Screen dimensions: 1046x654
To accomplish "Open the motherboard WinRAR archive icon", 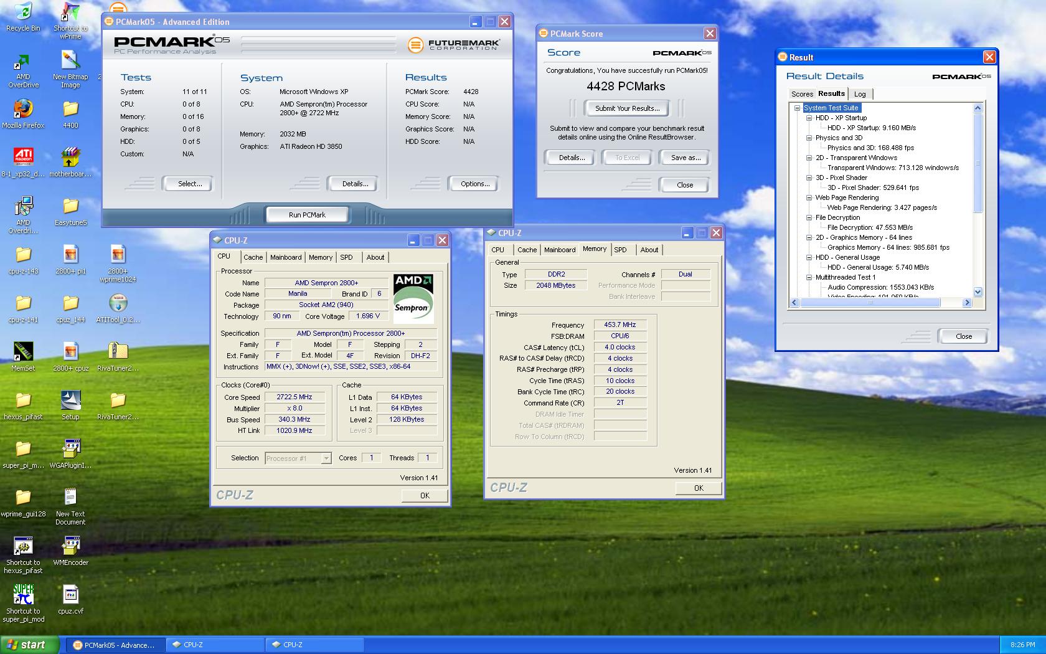I will (x=70, y=163).
